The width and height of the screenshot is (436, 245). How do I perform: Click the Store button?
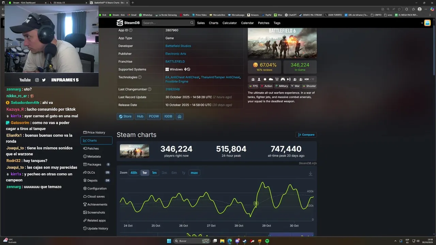pos(125,116)
